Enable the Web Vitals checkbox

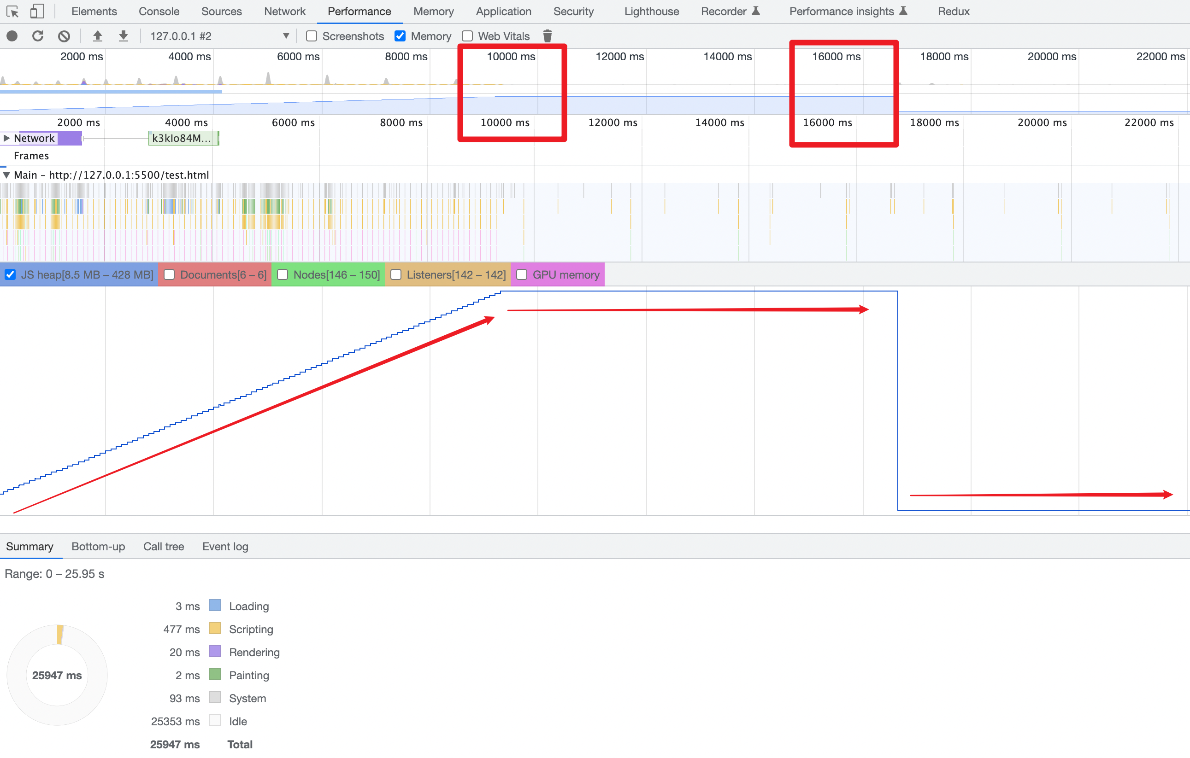467,36
